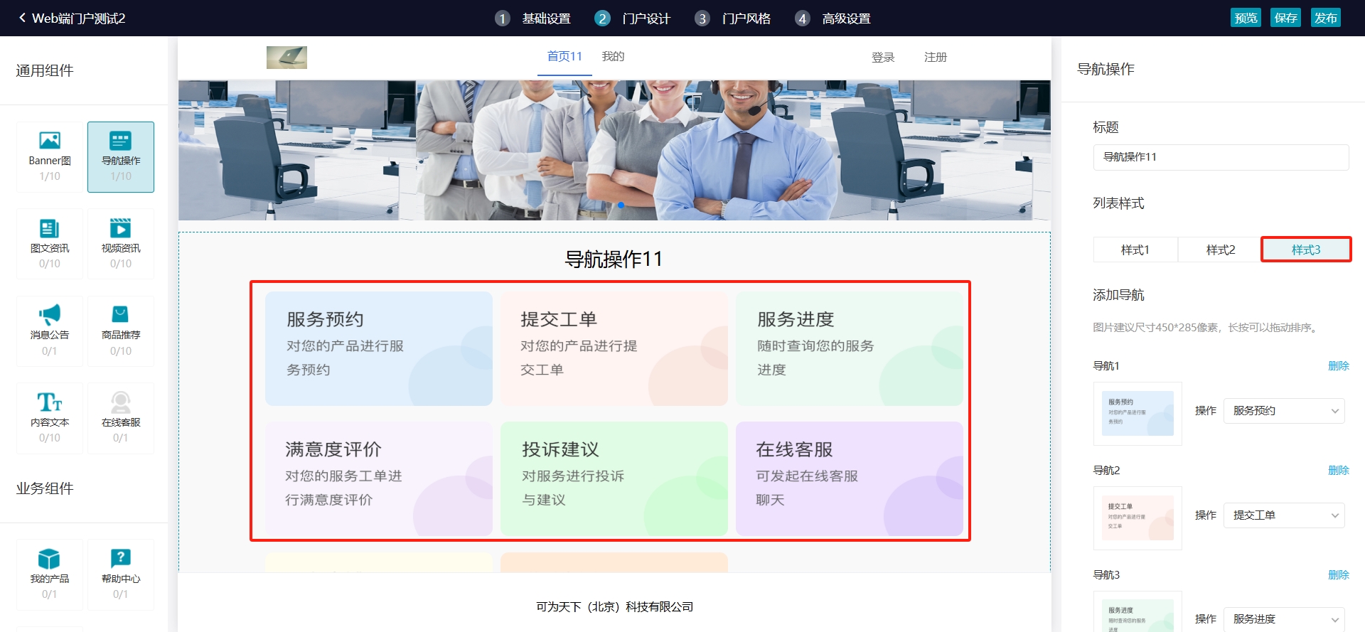Image resolution: width=1365 pixels, height=632 pixels.
Task: Add the 帮助中心 question mark component
Action: point(121,574)
